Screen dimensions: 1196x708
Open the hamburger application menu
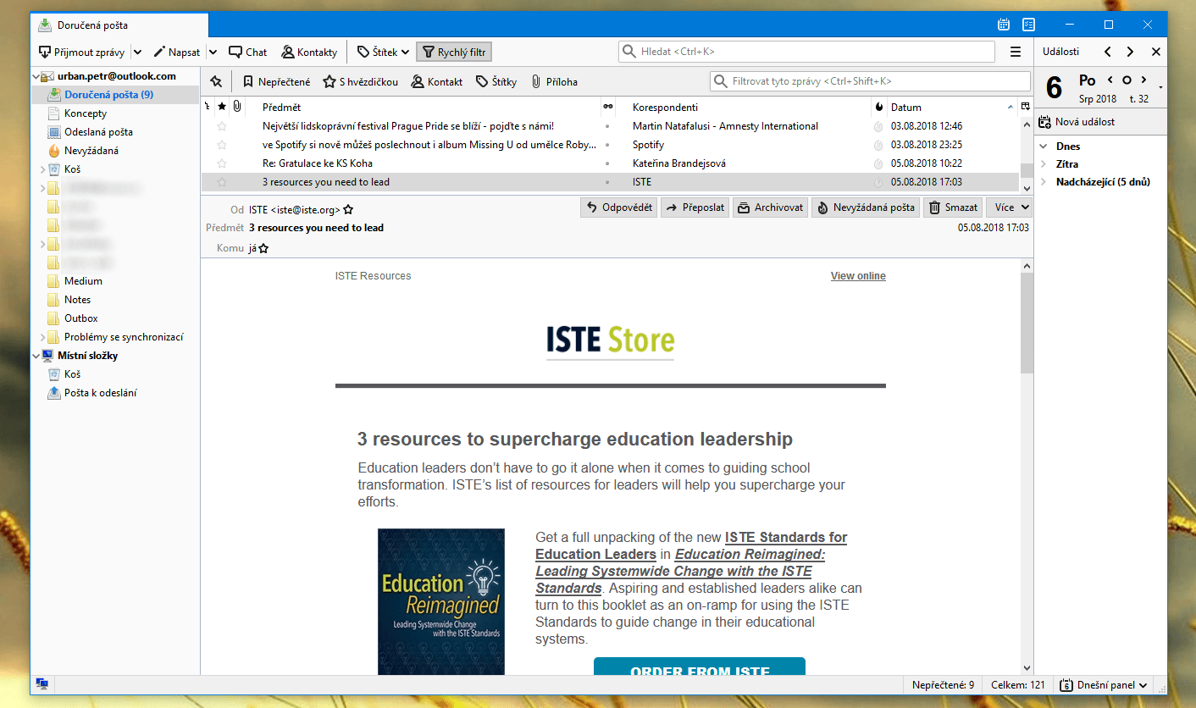1016,52
